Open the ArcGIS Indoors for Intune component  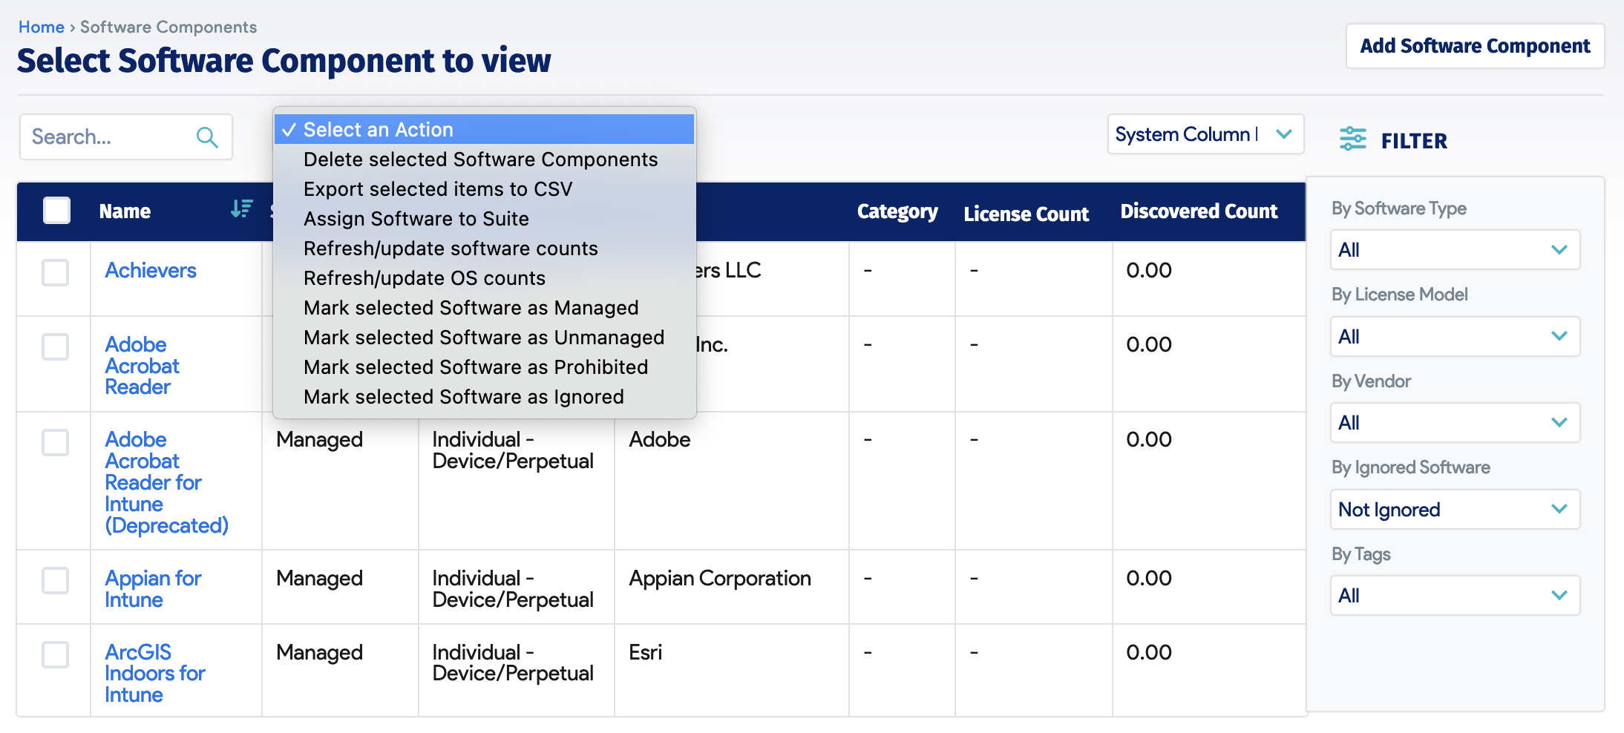point(154,673)
